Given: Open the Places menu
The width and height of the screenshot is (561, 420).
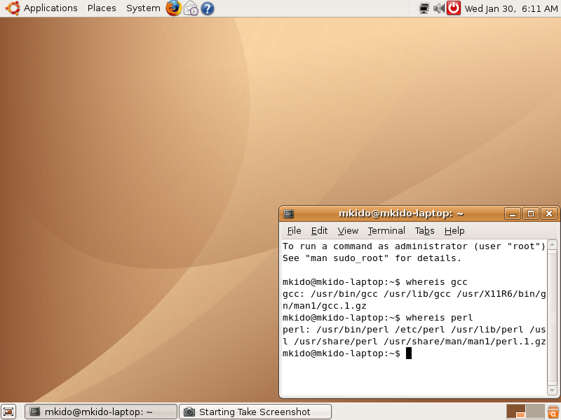Looking at the screenshot, I should (102, 8).
